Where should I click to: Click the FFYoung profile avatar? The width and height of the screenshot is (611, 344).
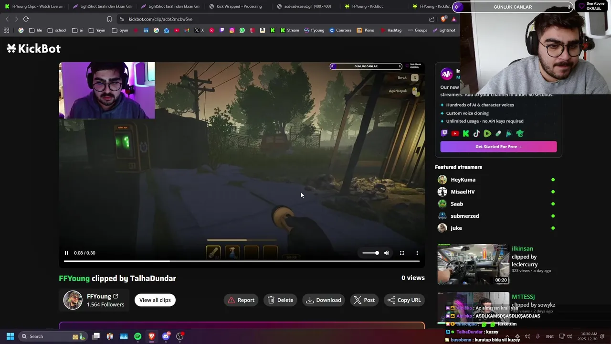click(x=73, y=300)
